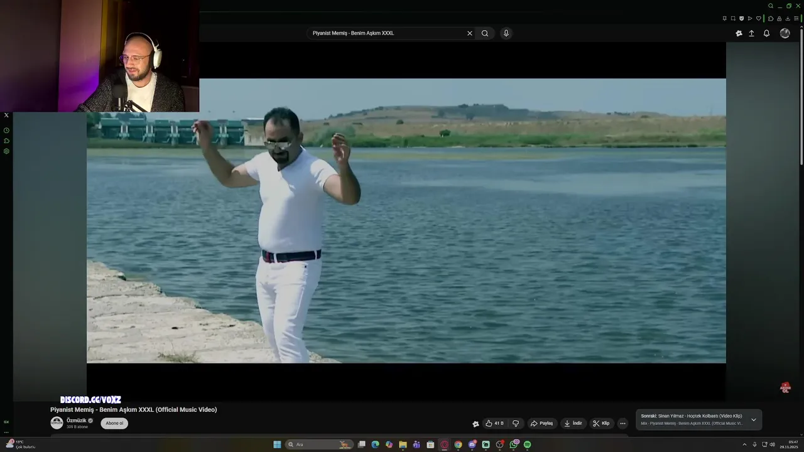Clear the YouTube search box text
Image resolution: width=804 pixels, height=452 pixels.
(x=469, y=33)
